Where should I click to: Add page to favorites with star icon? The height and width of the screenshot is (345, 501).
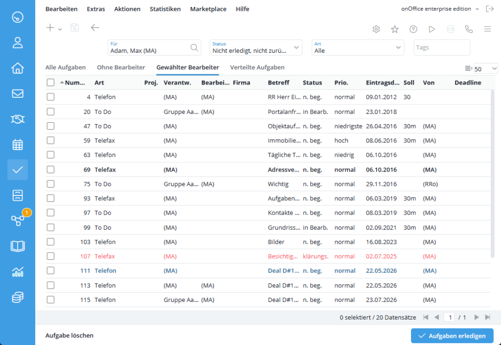coord(395,29)
